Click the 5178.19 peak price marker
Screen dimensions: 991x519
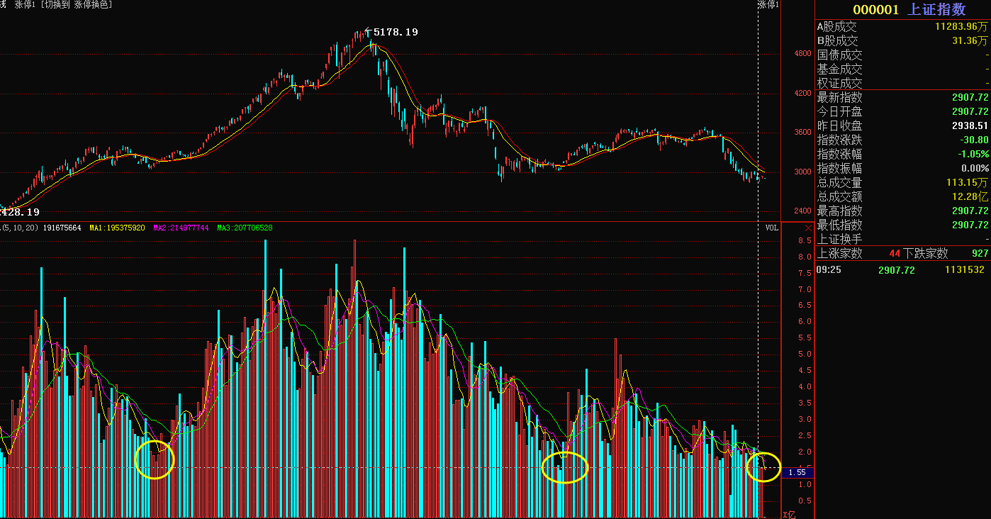pos(395,32)
